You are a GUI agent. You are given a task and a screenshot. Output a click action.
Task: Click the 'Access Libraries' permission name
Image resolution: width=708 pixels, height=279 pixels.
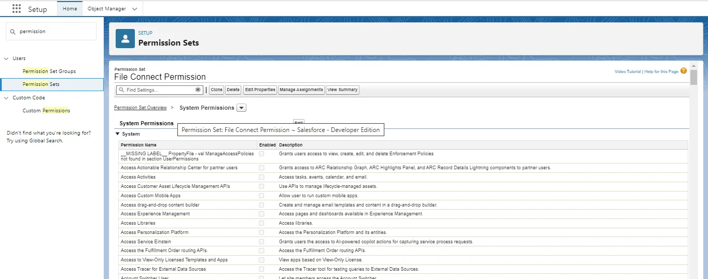[137, 223]
